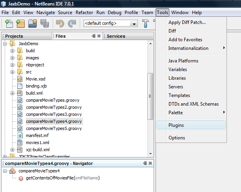The width and height of the screenshot is (241, 192).
Task: Choose Libraries menu entry
Action: tap(191, 78)
